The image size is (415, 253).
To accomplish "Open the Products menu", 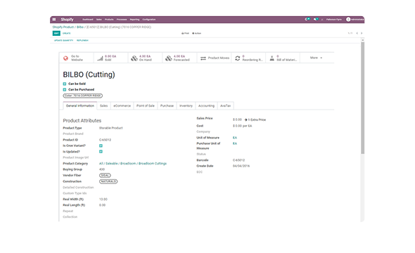I will 109,20.
